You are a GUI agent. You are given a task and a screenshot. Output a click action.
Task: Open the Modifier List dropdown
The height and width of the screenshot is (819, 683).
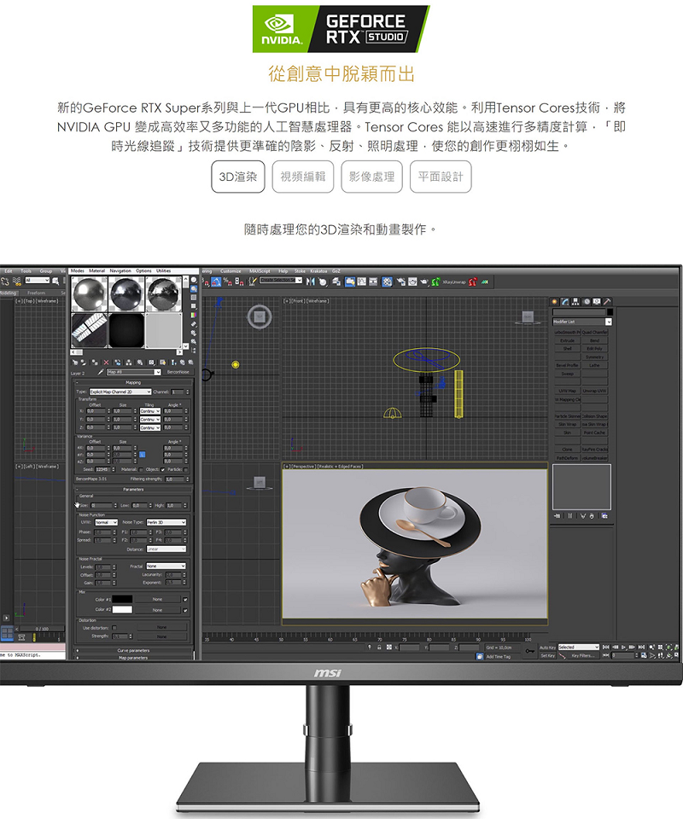[x=581, y=322]
